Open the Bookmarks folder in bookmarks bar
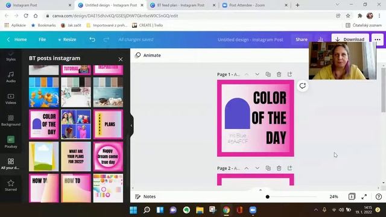This screenshot has height=217, width=386. tap(43, 25)
